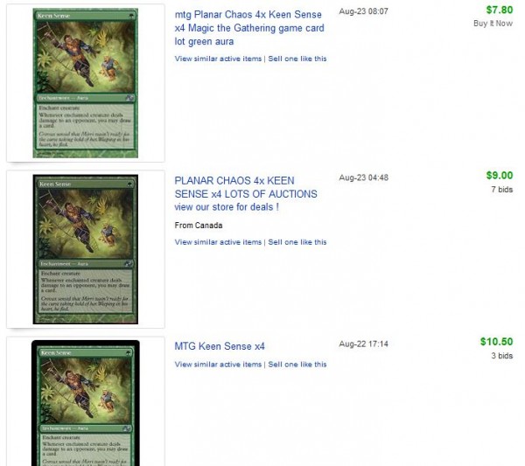Click 'Sell one like this' under Canada listing

click(x=297, y=242)
